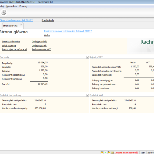
Task: Click the income tax due date 20-12-2010
Action: 40,100
